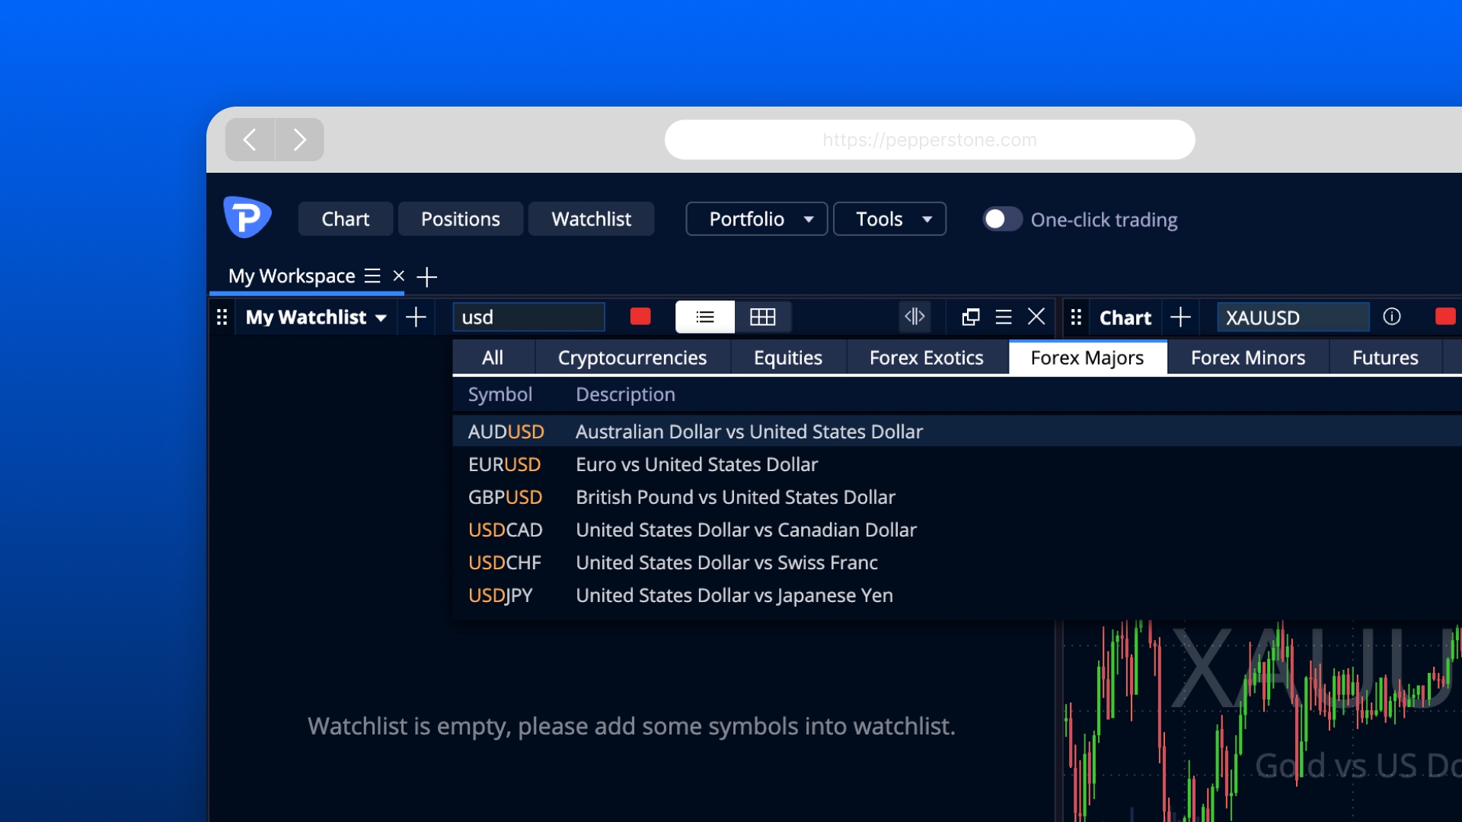Enable One-click trading switch

(1002, 219)
